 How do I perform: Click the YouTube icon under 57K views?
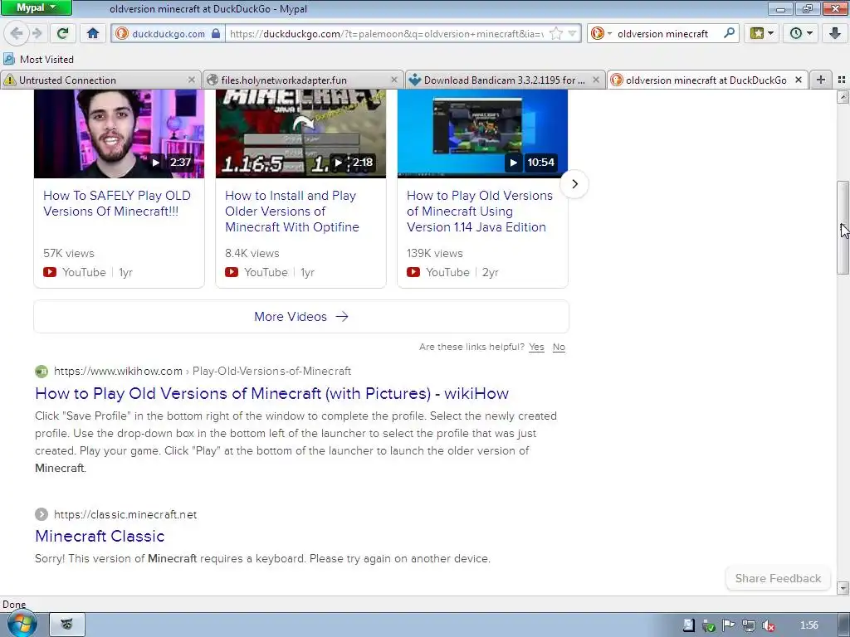click(50, 272)
